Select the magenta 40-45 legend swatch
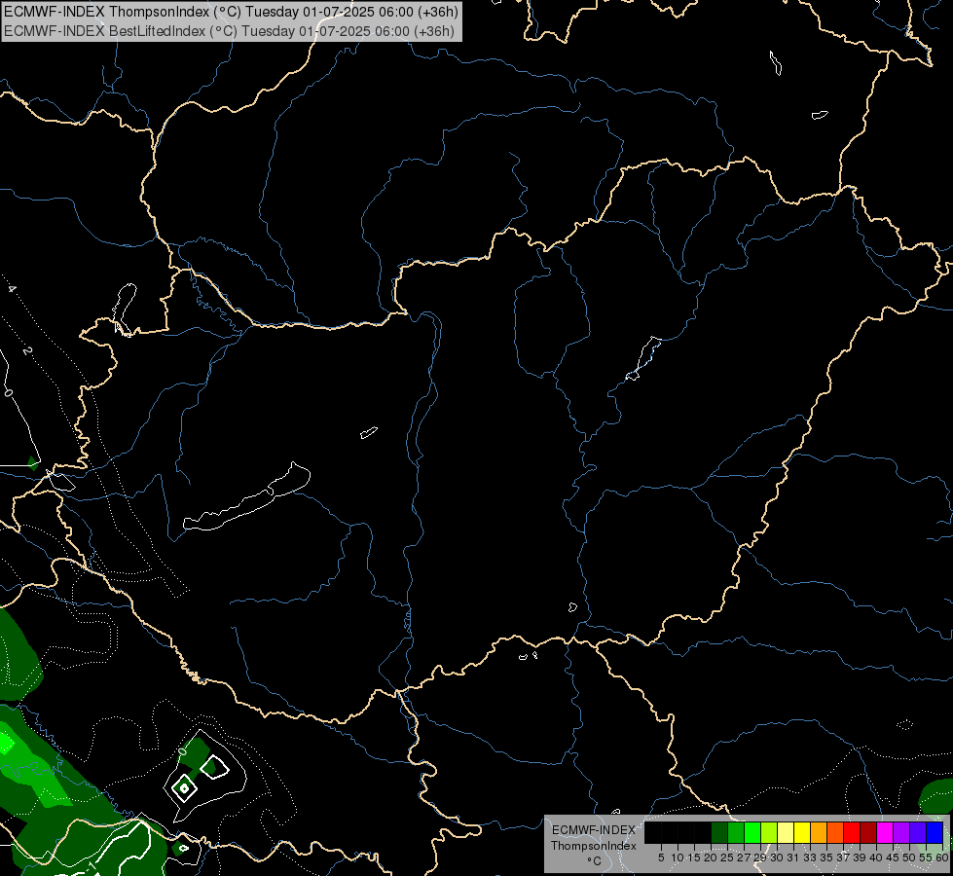Screen dimensions: 953x876 point(885,832)
